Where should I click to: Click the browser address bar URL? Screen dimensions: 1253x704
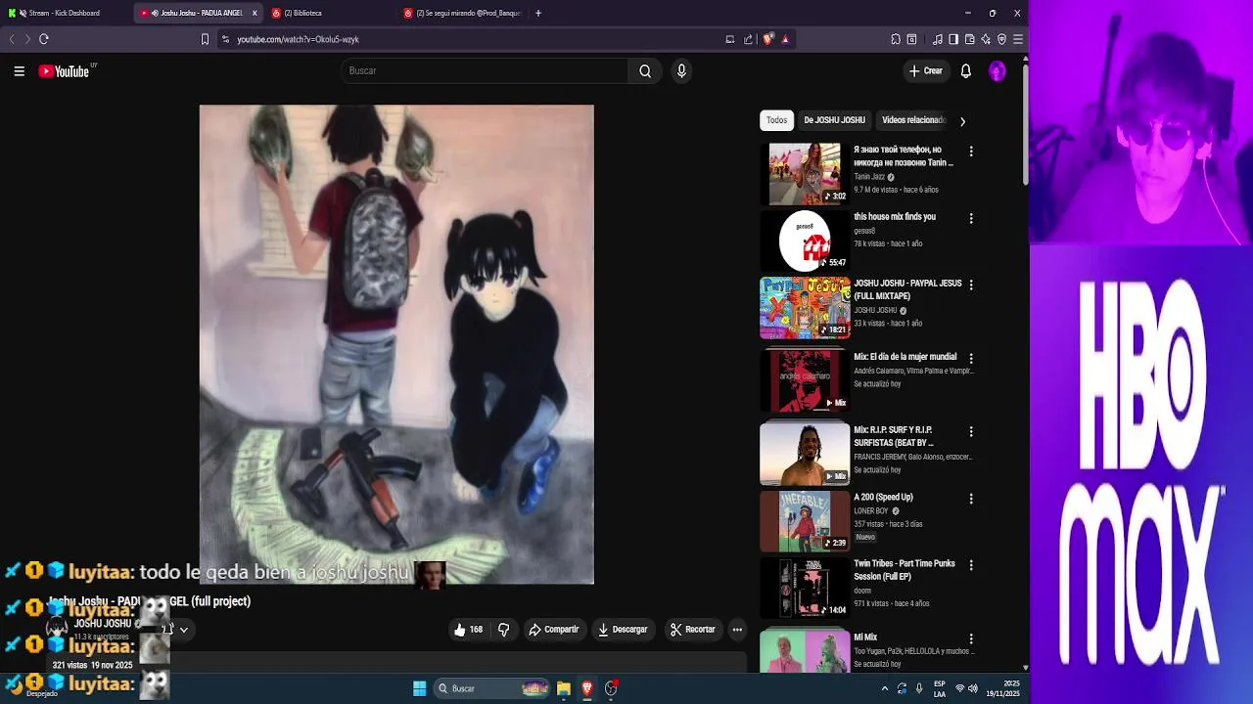pos(298,39)
